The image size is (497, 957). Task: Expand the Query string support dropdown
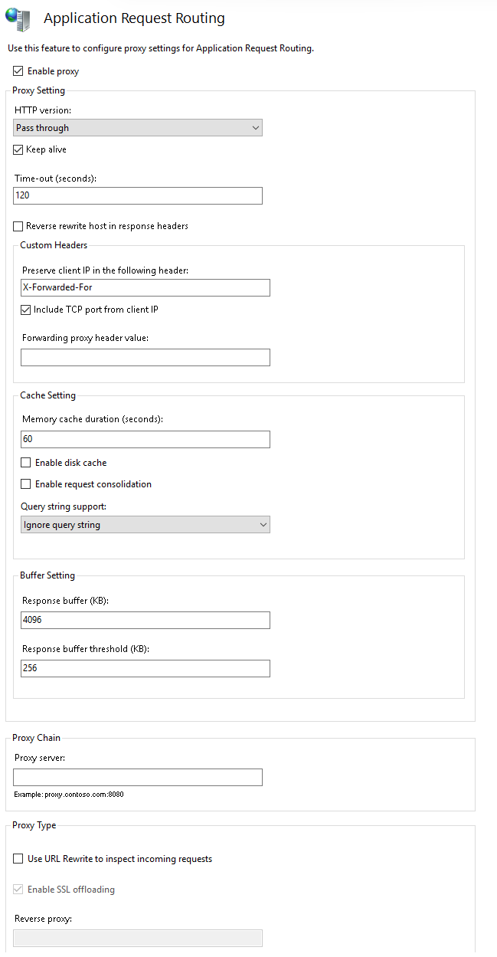pos(146,525)
